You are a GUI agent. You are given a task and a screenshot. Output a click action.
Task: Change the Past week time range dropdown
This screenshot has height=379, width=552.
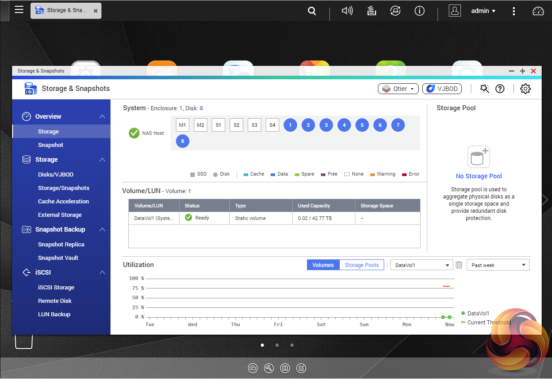[498, 265]
